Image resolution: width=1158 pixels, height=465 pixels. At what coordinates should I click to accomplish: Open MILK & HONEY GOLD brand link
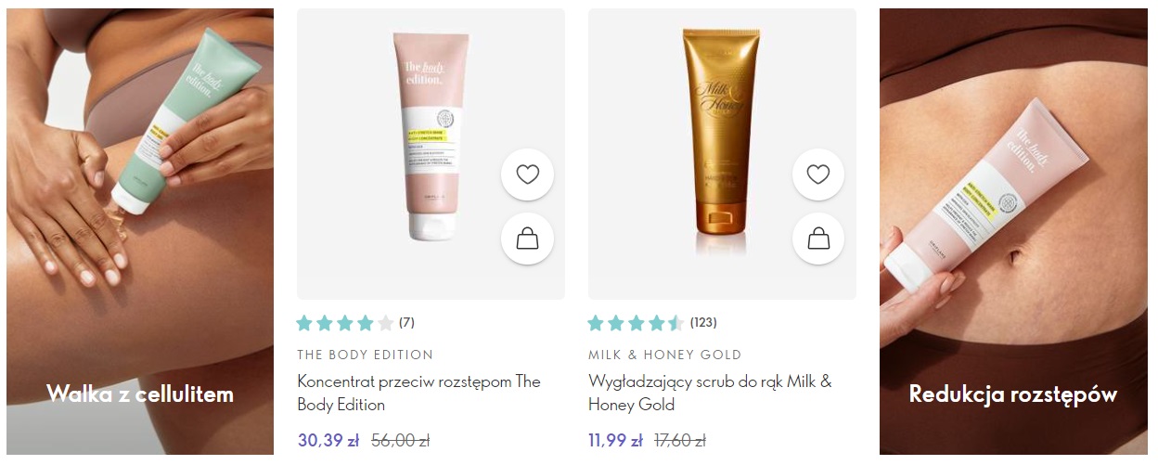coord(664,355)
